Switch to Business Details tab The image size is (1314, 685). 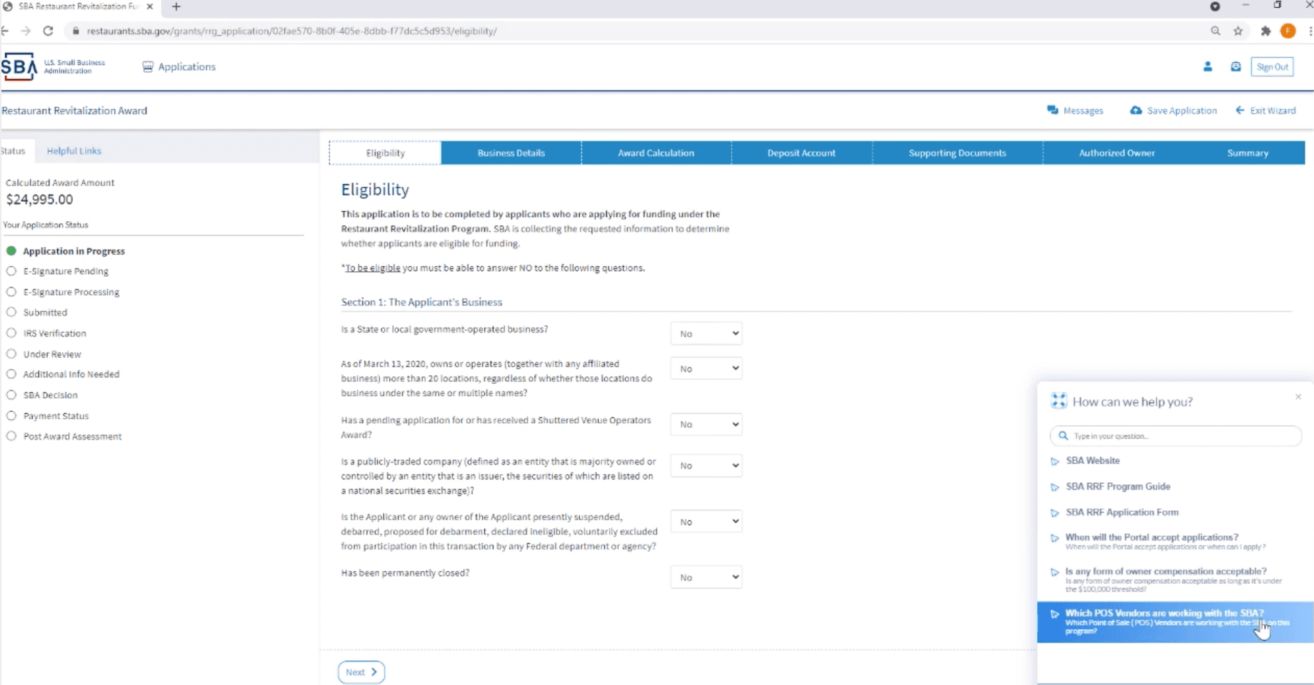(511, 153)
